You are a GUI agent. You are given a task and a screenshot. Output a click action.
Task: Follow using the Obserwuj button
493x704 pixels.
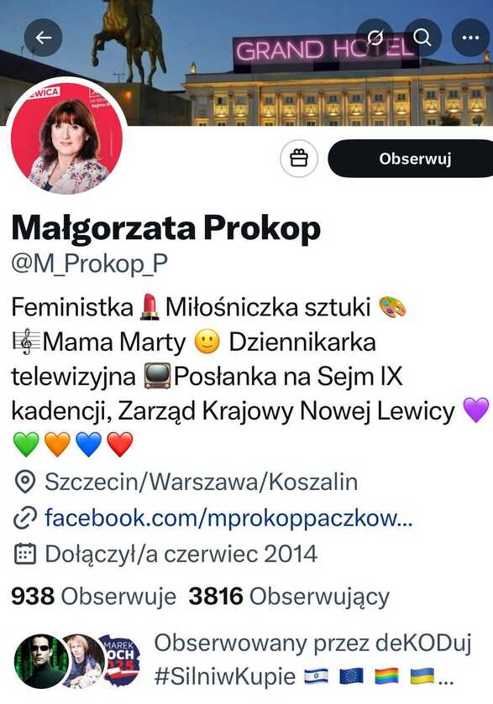412,159
